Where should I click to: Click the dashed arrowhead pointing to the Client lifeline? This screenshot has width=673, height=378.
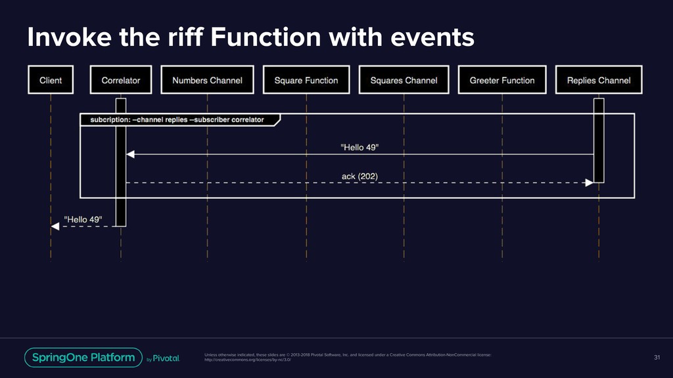point(55,226)
